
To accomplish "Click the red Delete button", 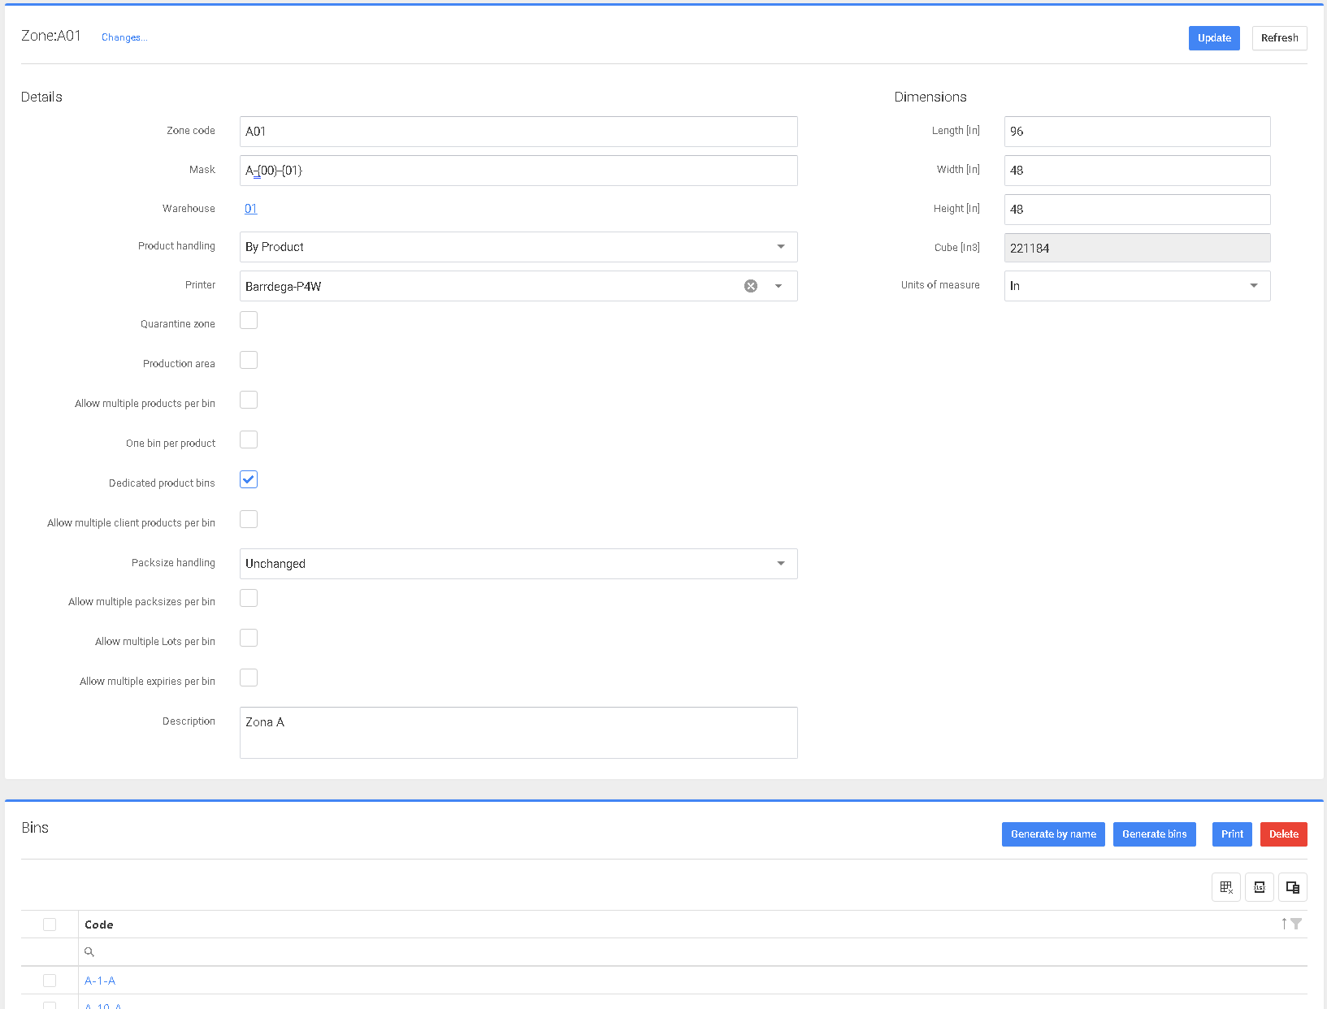I will click(x=1283, y=834).
